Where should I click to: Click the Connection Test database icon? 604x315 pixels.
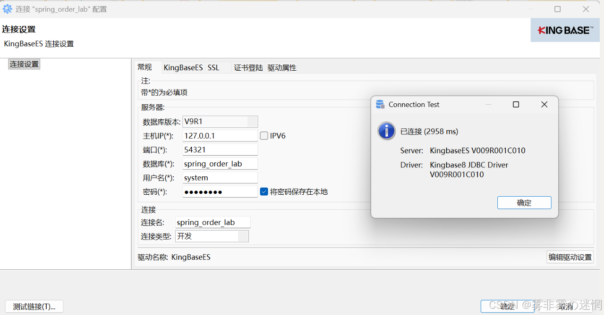point(380,105)
